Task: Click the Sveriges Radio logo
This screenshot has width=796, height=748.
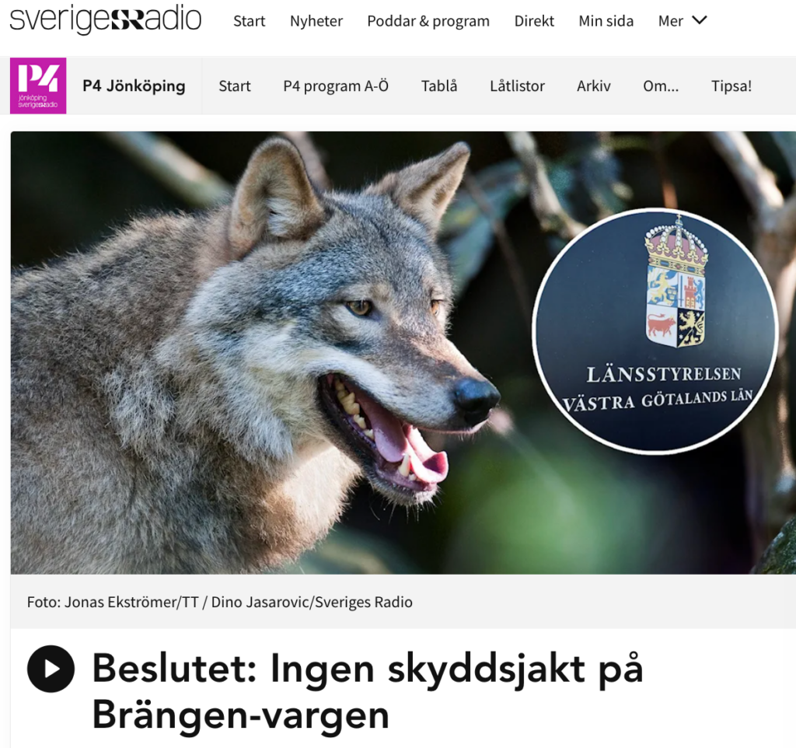Action: click(105, 19)
